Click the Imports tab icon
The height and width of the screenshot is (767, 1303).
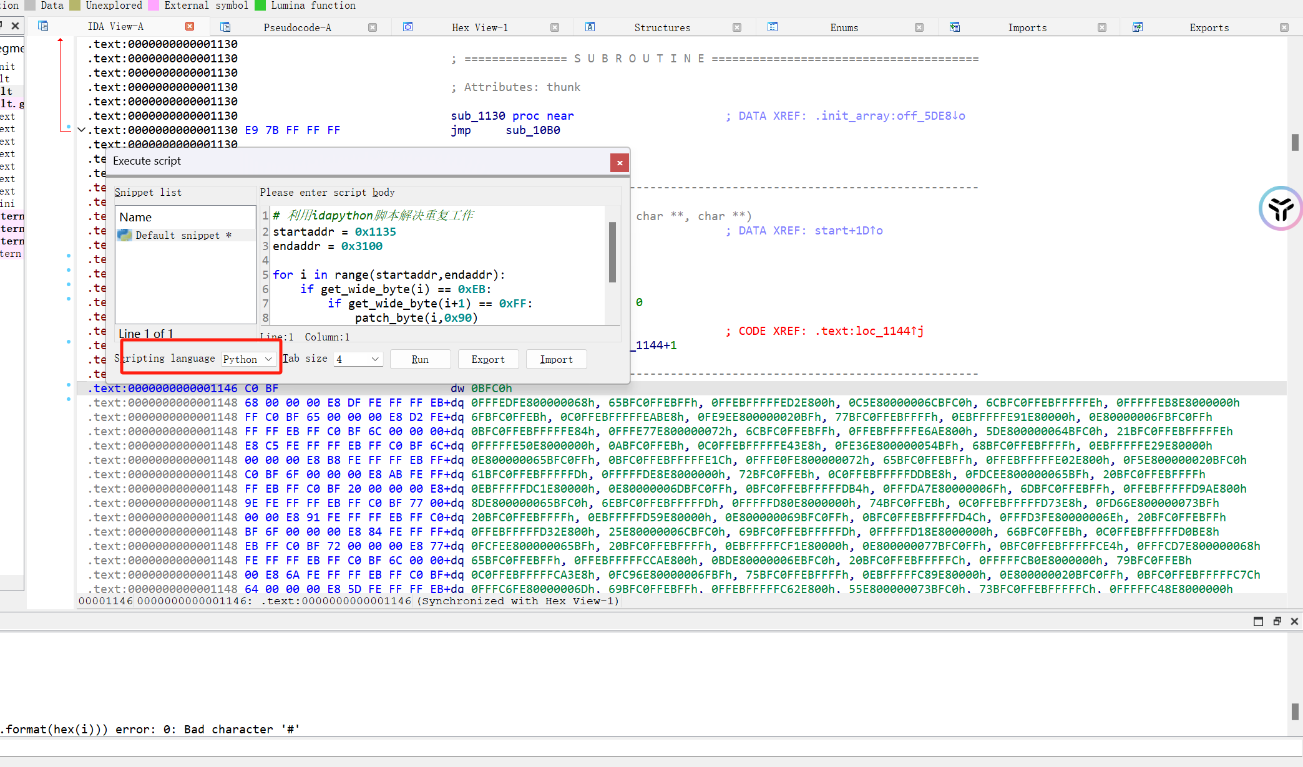955,27
